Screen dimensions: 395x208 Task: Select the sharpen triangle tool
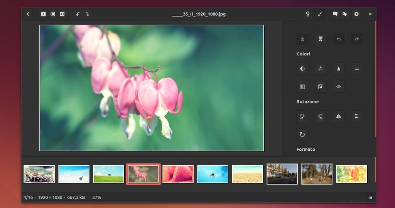339,68
